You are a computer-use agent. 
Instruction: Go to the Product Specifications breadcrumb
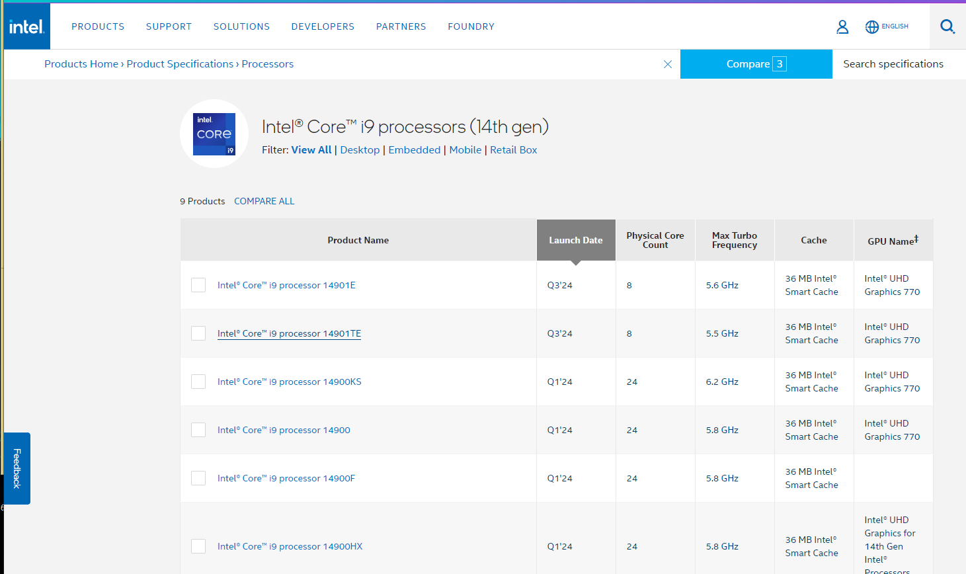point(180,64)
